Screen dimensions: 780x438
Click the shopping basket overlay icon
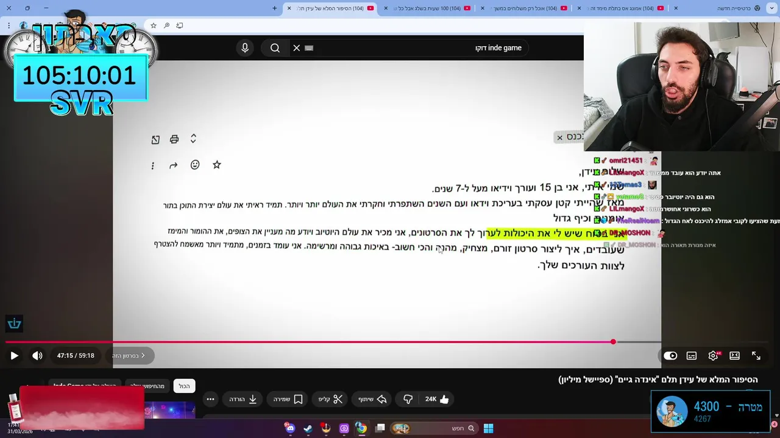[x=15, y=324]
